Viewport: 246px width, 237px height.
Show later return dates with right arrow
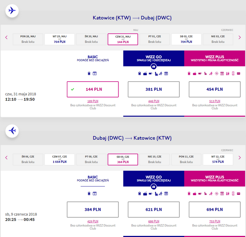(240, 158)
